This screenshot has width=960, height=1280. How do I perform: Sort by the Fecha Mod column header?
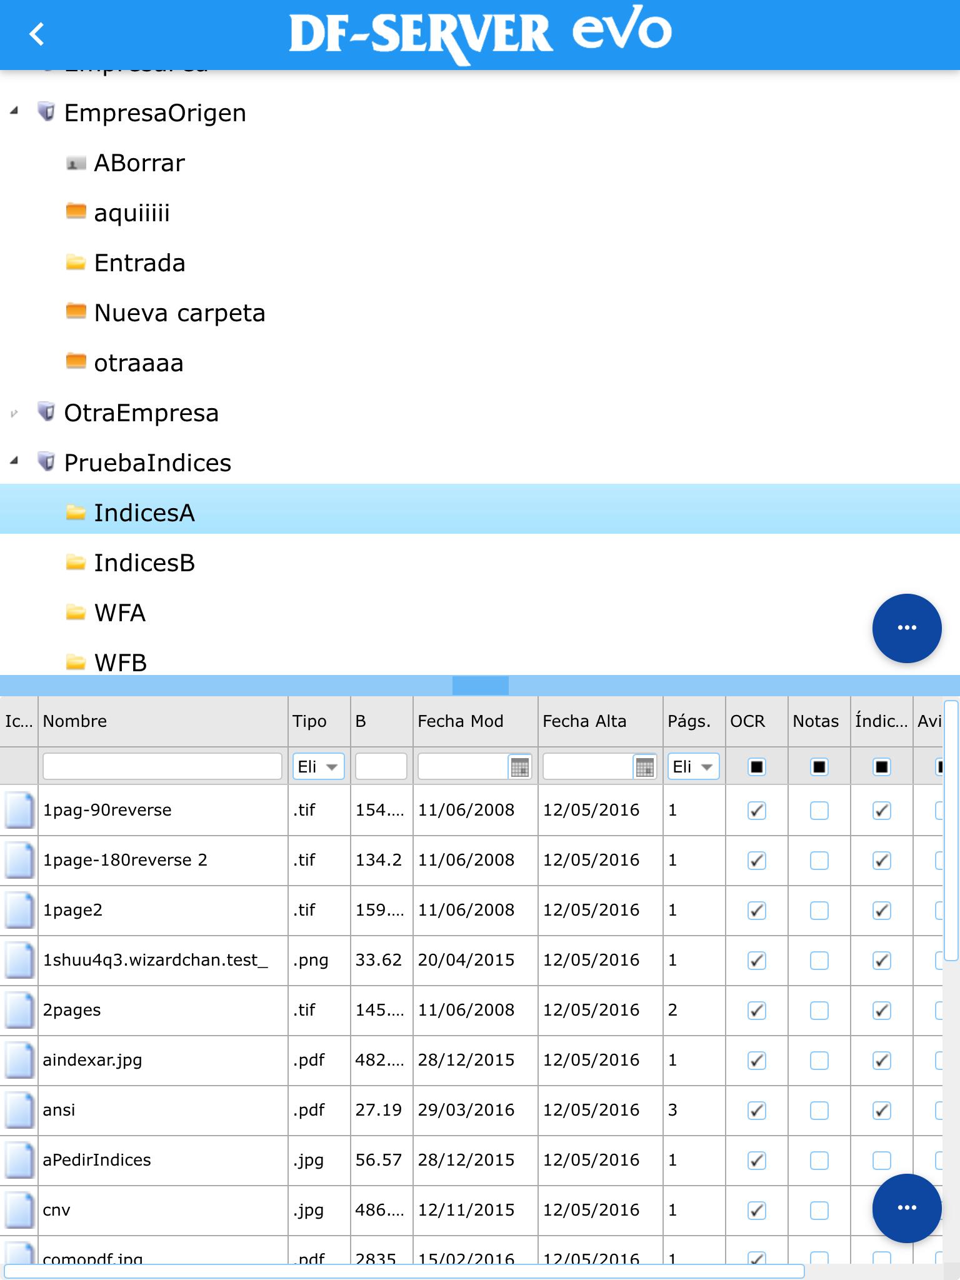[x=476, y=721]
